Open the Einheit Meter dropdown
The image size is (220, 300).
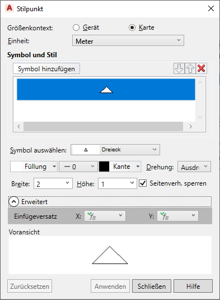tap(128, 40)
